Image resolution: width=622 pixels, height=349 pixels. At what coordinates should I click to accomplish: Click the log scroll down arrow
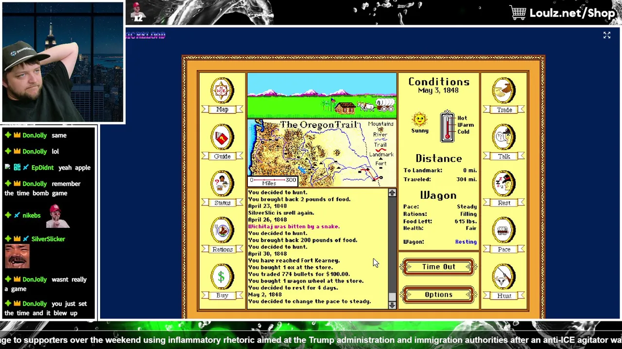tap(392, 304)
